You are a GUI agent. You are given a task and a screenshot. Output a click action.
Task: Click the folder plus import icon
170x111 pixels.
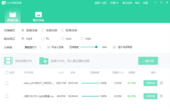[x=44, y=61]
